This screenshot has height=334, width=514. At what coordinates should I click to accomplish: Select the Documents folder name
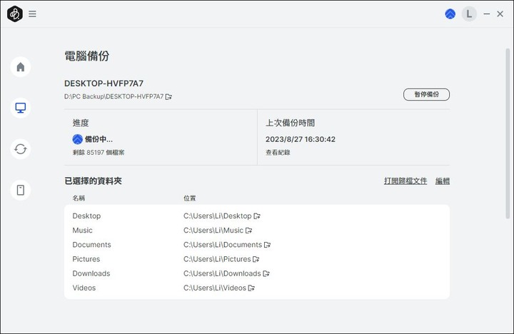pos(91,245)
